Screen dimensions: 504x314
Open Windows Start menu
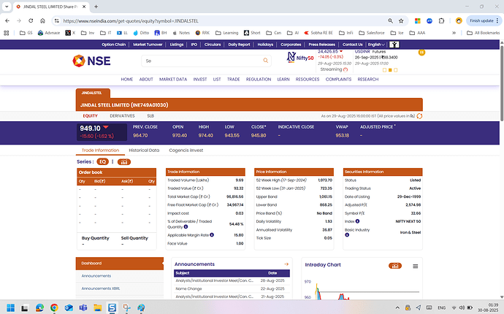(x=10, y=307)
